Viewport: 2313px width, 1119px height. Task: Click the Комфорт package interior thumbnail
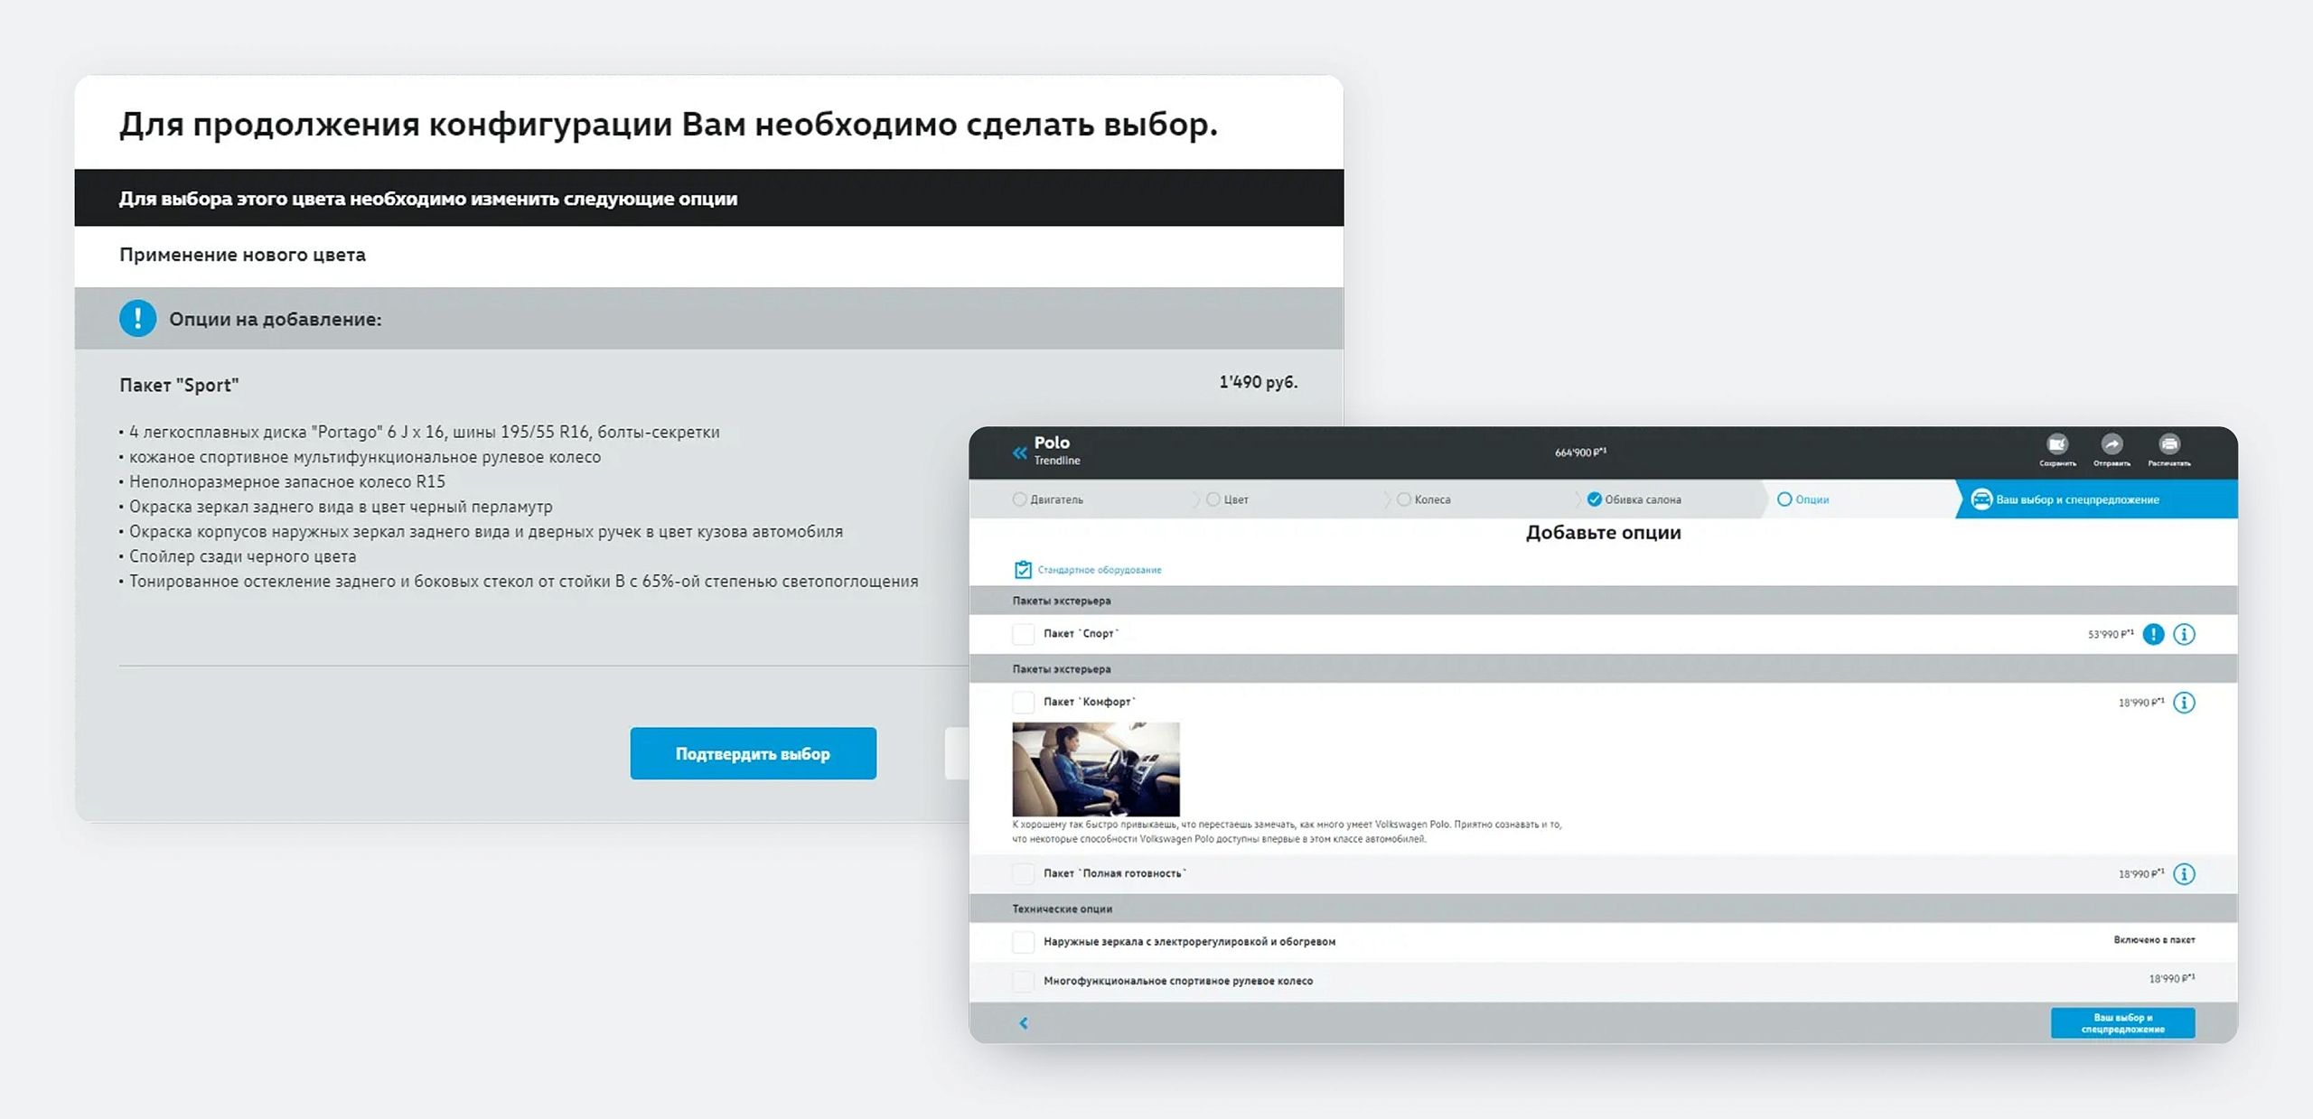pos(1095,769)
